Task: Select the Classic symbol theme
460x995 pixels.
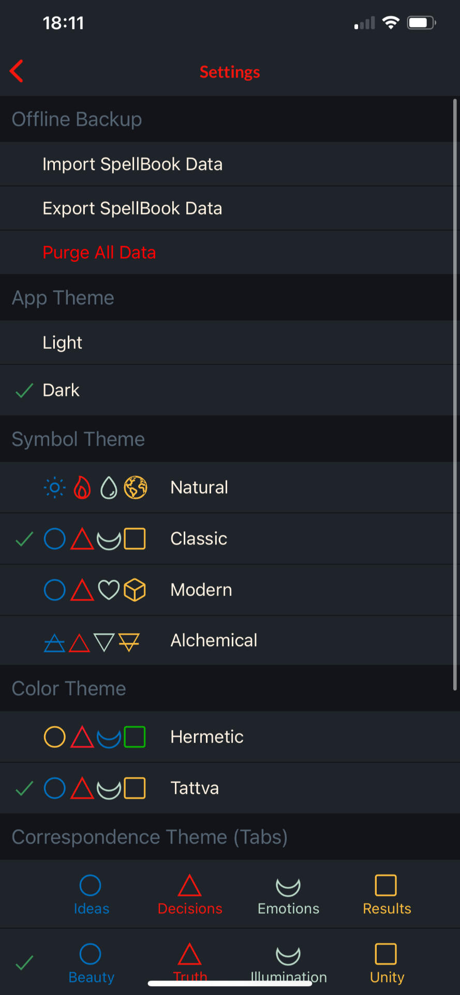Action: [230, 539]
